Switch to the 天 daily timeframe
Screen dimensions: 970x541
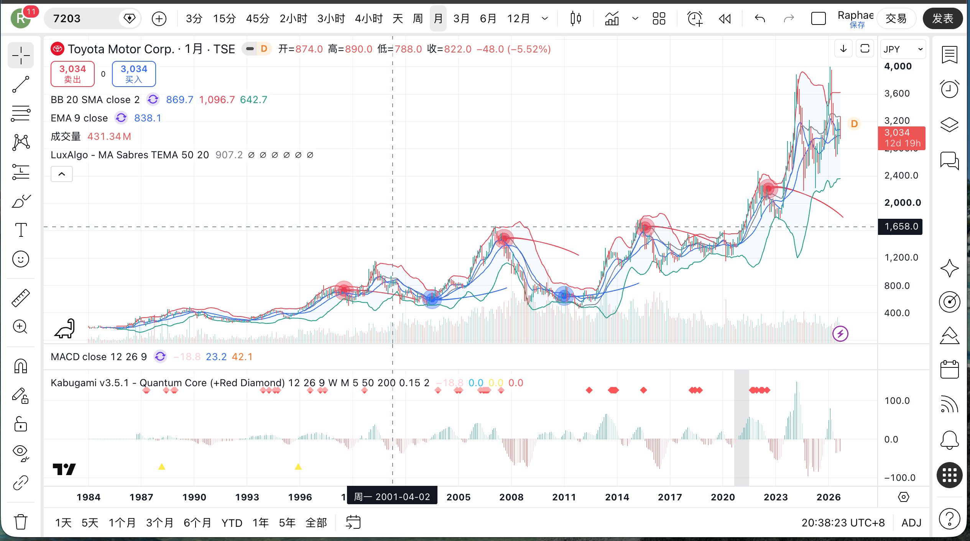point(398,18)
